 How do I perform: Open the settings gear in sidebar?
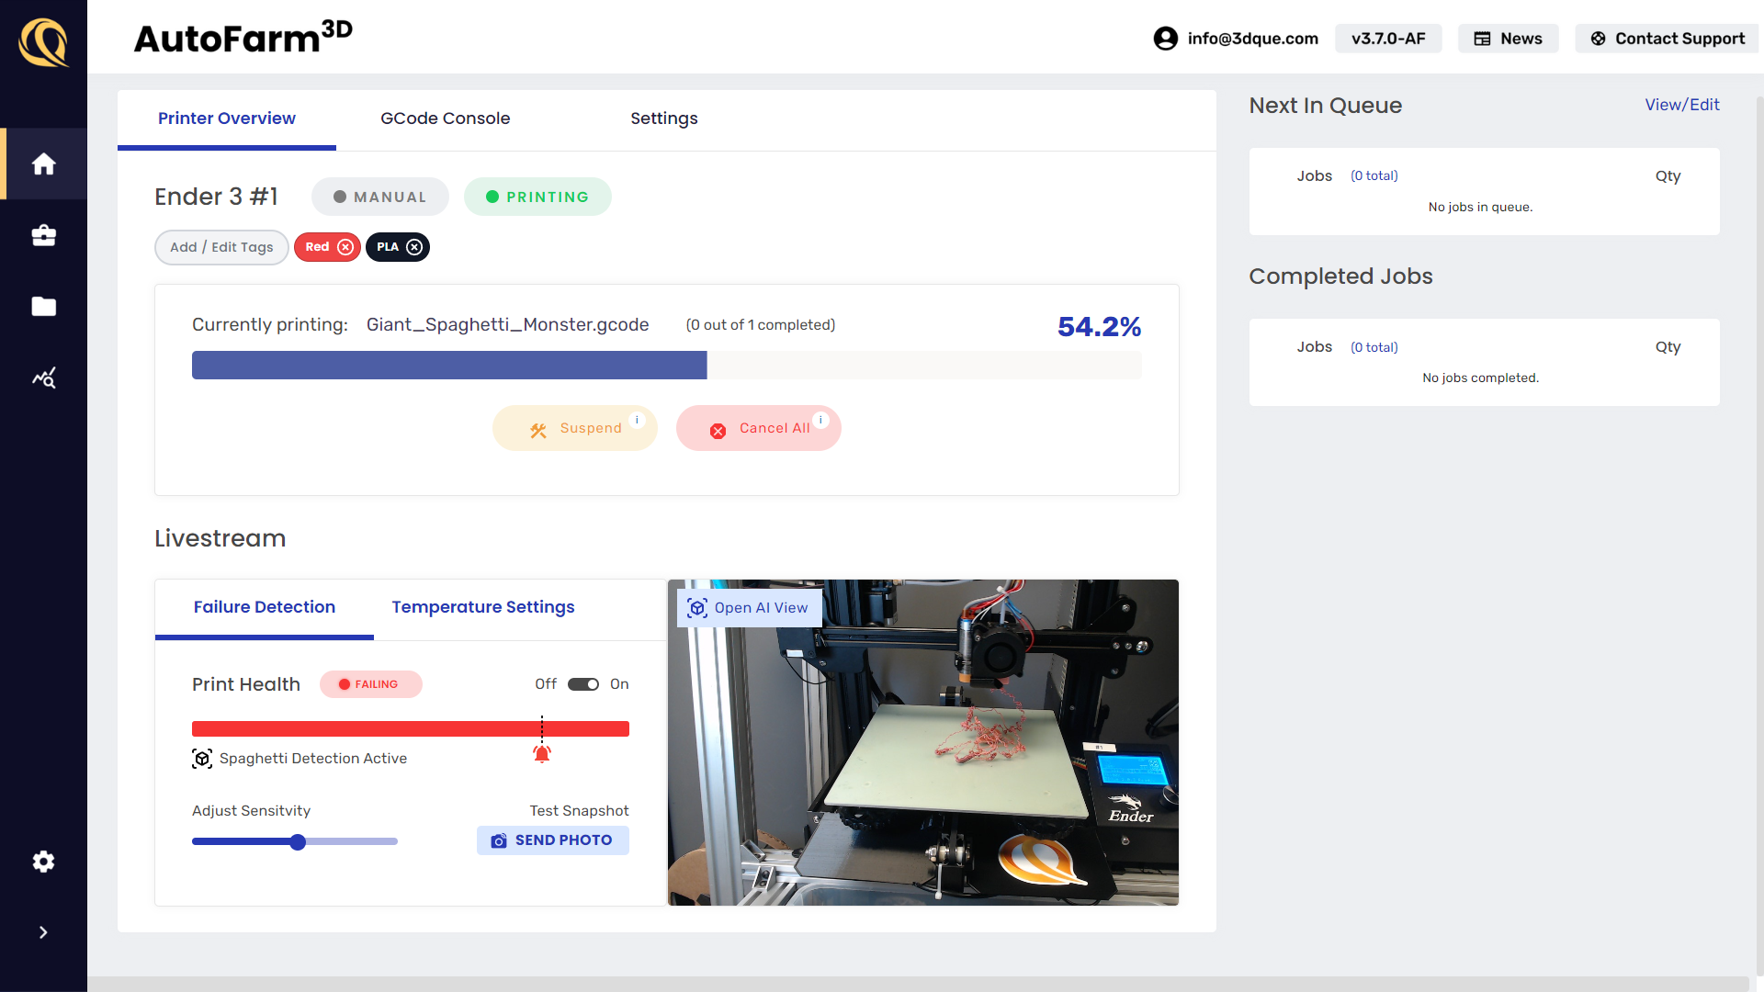[x=43, y=862]
